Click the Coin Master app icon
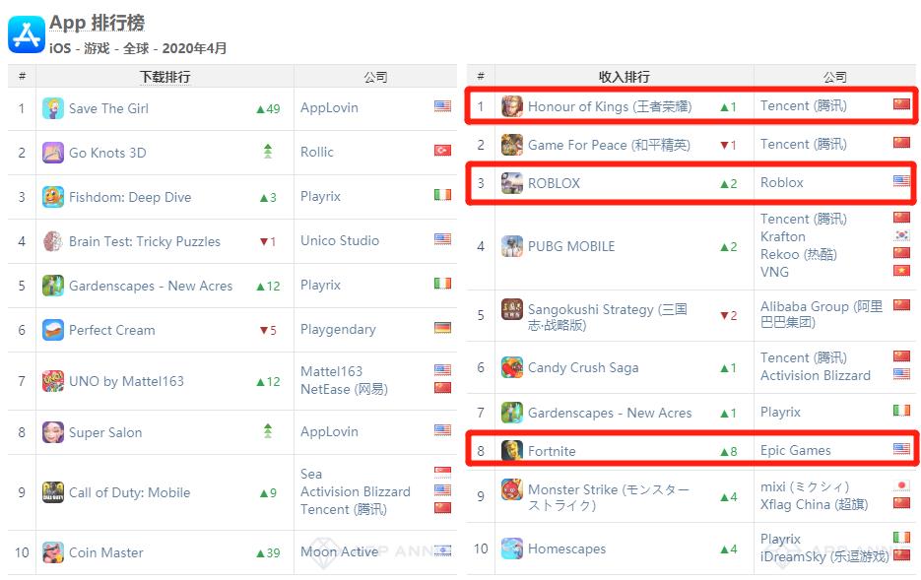921x580 pixels. [53, 552]
